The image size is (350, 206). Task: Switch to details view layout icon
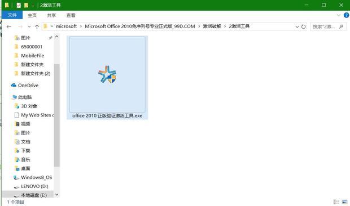click(336, 201)
